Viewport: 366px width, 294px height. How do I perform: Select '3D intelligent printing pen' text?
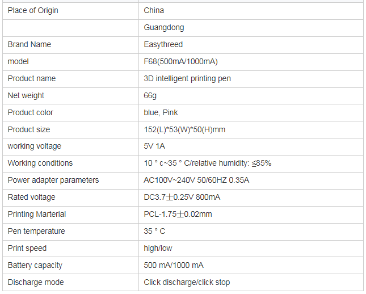coord(187,78)
